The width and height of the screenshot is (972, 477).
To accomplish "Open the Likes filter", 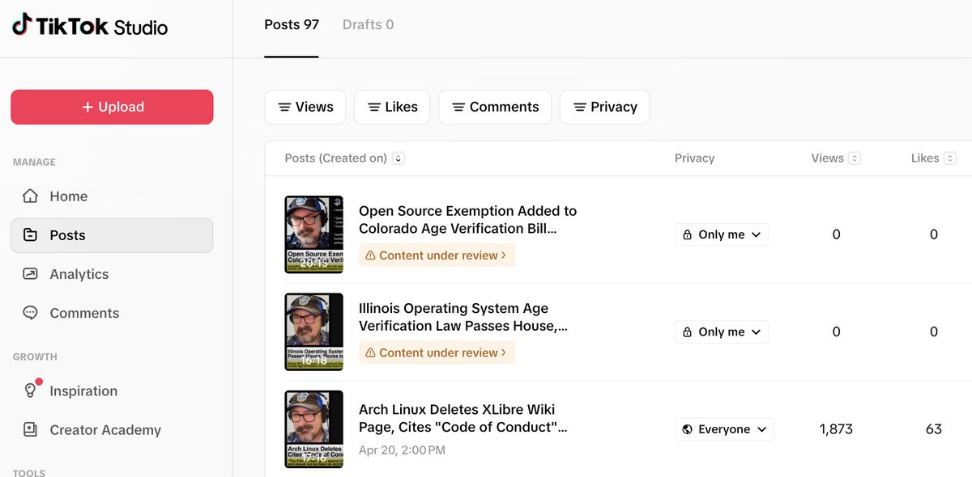I will 392,107.
